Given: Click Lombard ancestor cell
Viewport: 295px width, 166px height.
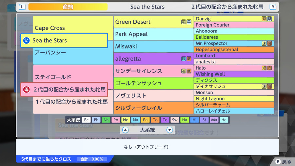Looking at the screenshot, I should 234,55.
